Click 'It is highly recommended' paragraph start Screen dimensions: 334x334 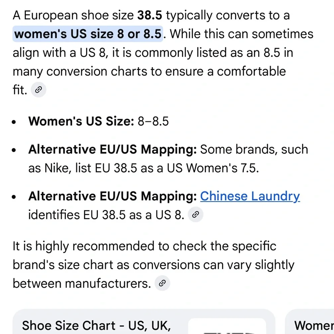point(83,246)
